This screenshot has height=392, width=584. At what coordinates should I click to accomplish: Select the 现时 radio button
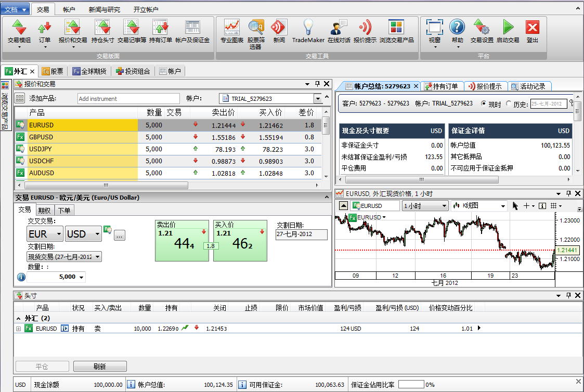tap(484, 104)
